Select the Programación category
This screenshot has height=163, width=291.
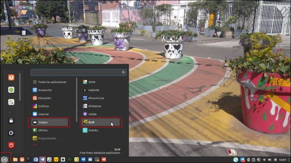pos(50,138)
